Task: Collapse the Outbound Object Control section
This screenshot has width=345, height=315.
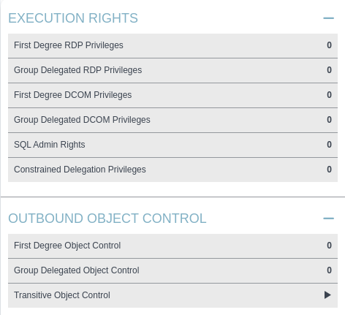Action: pyautogui.click(x=328, y=219)
